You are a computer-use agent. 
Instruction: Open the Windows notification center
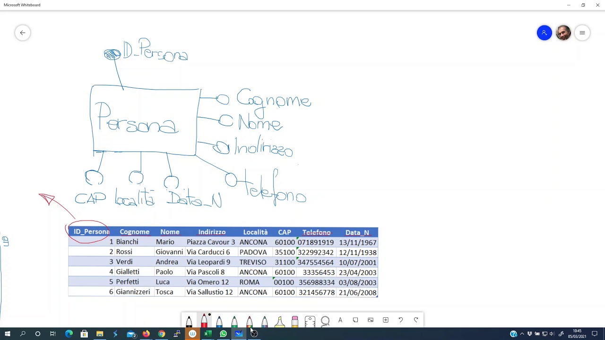pos(595,334)
